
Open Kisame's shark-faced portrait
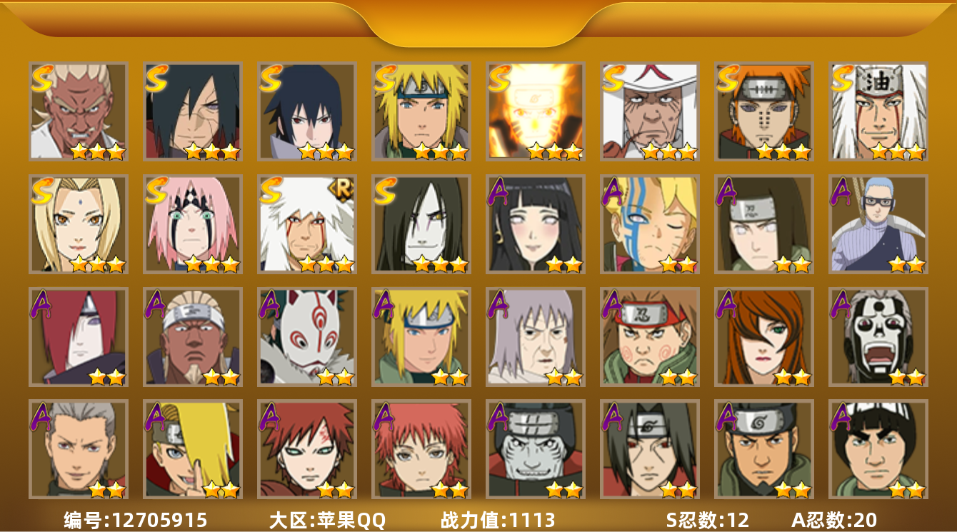click(535, 449)
